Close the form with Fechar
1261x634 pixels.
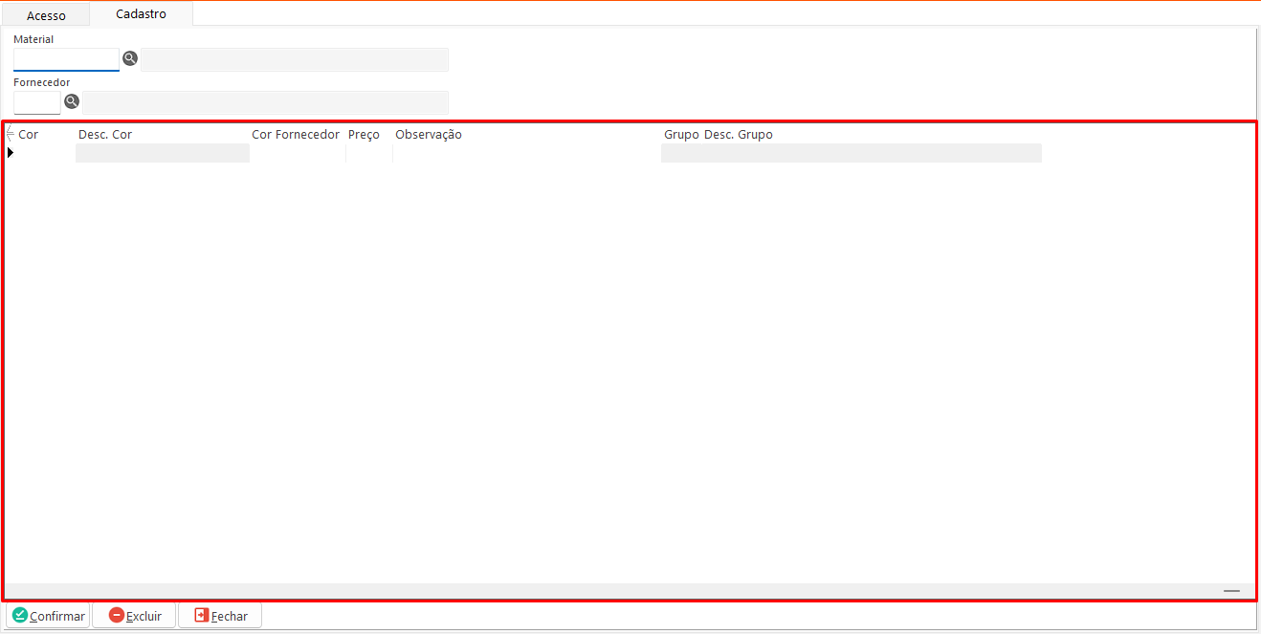pyautogui.click(x=220, y=616)
